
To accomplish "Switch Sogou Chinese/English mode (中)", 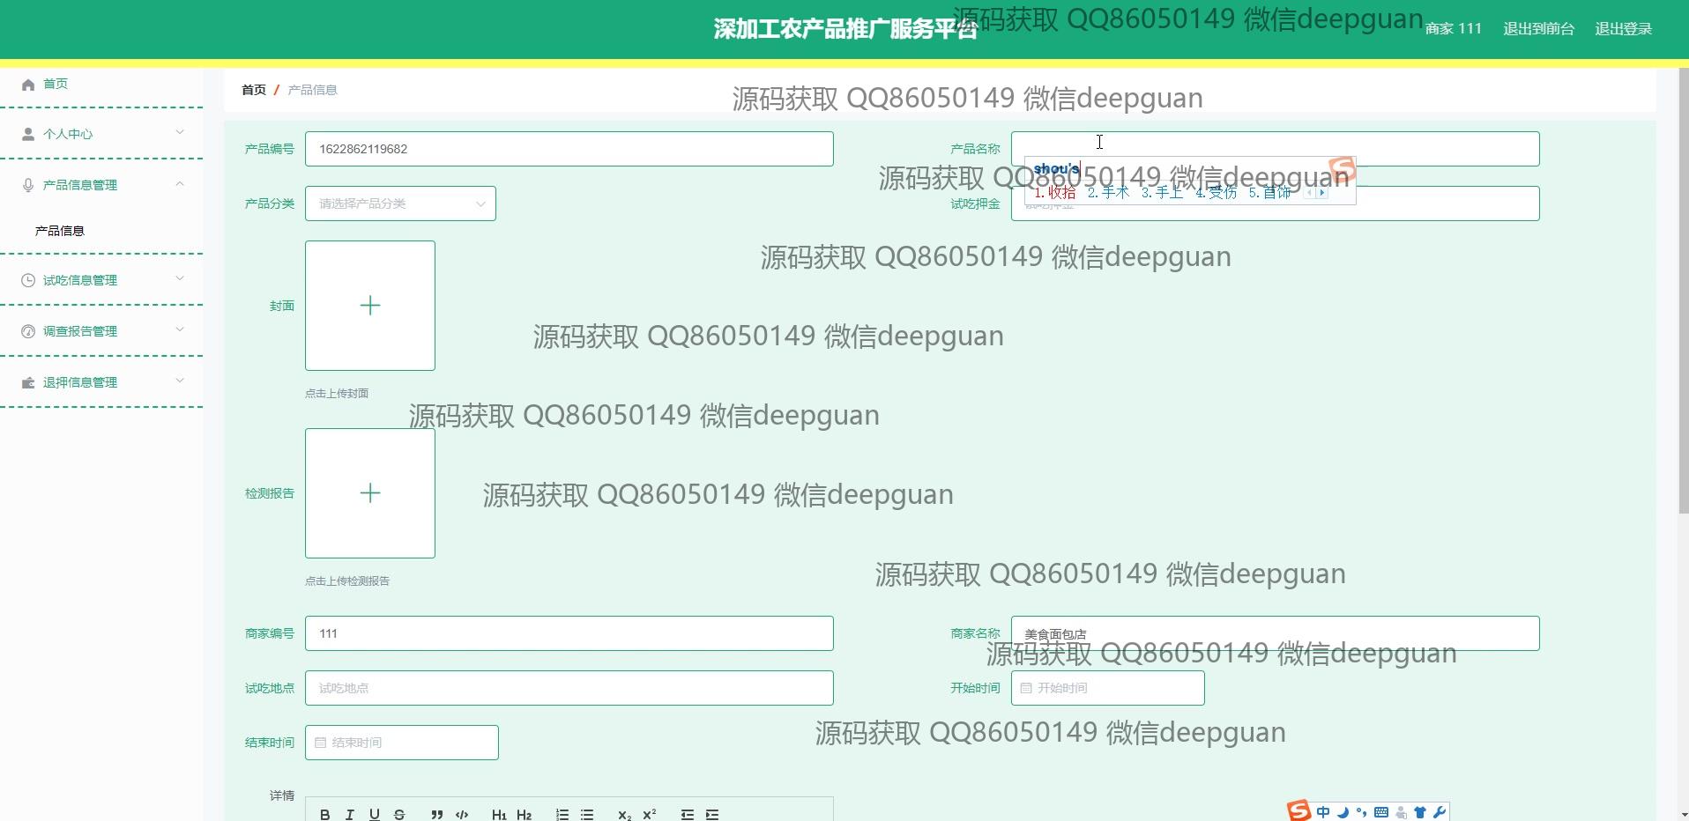I will pos(1323,812).
